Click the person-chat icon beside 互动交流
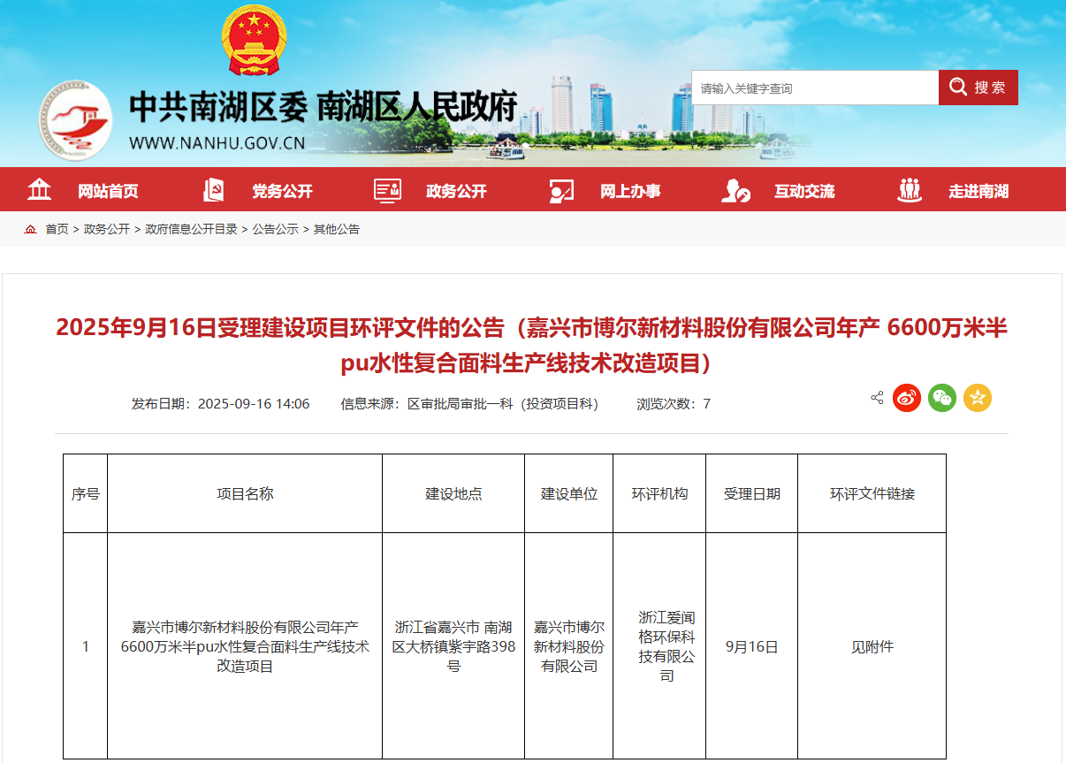 [x=735, y=190]
